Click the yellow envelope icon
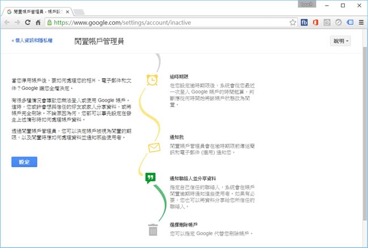 point(154,148)
